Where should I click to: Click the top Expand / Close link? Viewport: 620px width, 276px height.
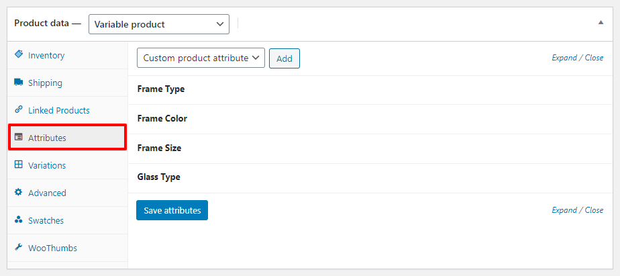[x=577, y=58]
